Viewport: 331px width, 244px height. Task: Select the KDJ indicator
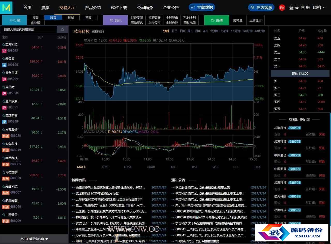pyautogui.click(x=174, y=167)
